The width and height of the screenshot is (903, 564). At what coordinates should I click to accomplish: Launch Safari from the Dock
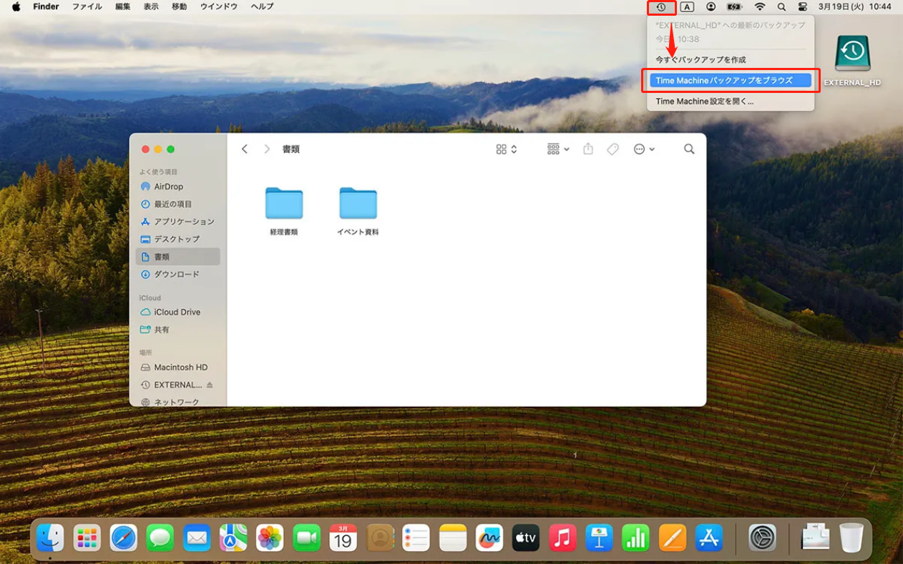124,538
